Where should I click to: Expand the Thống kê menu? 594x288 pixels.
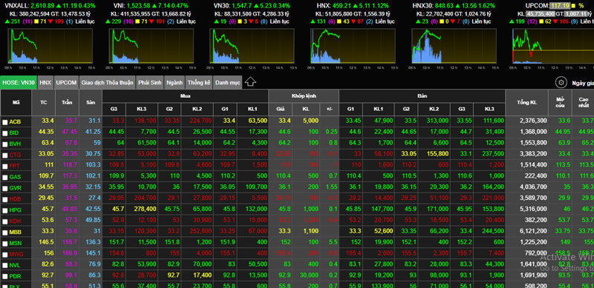(x=198, y=82)
